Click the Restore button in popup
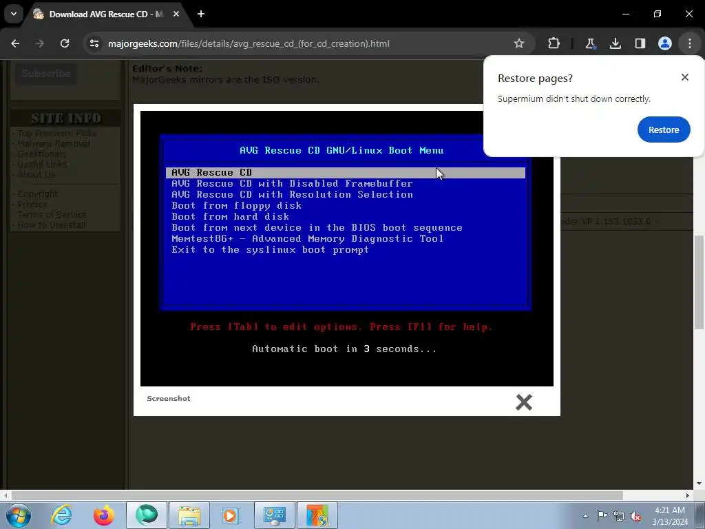705x529 pixels. (x=664, y=129)
